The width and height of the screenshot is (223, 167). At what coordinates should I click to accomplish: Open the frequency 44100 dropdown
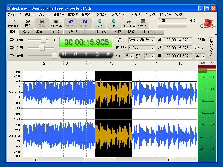click(x=153, y=48)
